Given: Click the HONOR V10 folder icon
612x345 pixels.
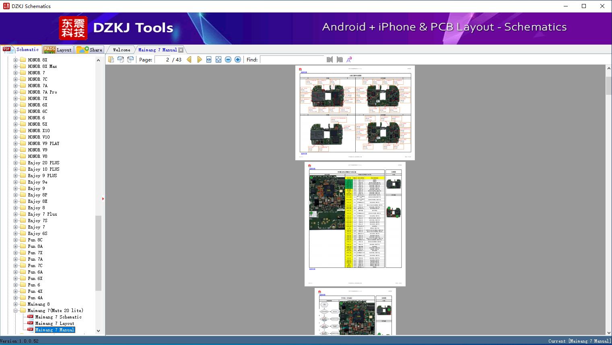Looking at the screenshot, I should [23, 137].
